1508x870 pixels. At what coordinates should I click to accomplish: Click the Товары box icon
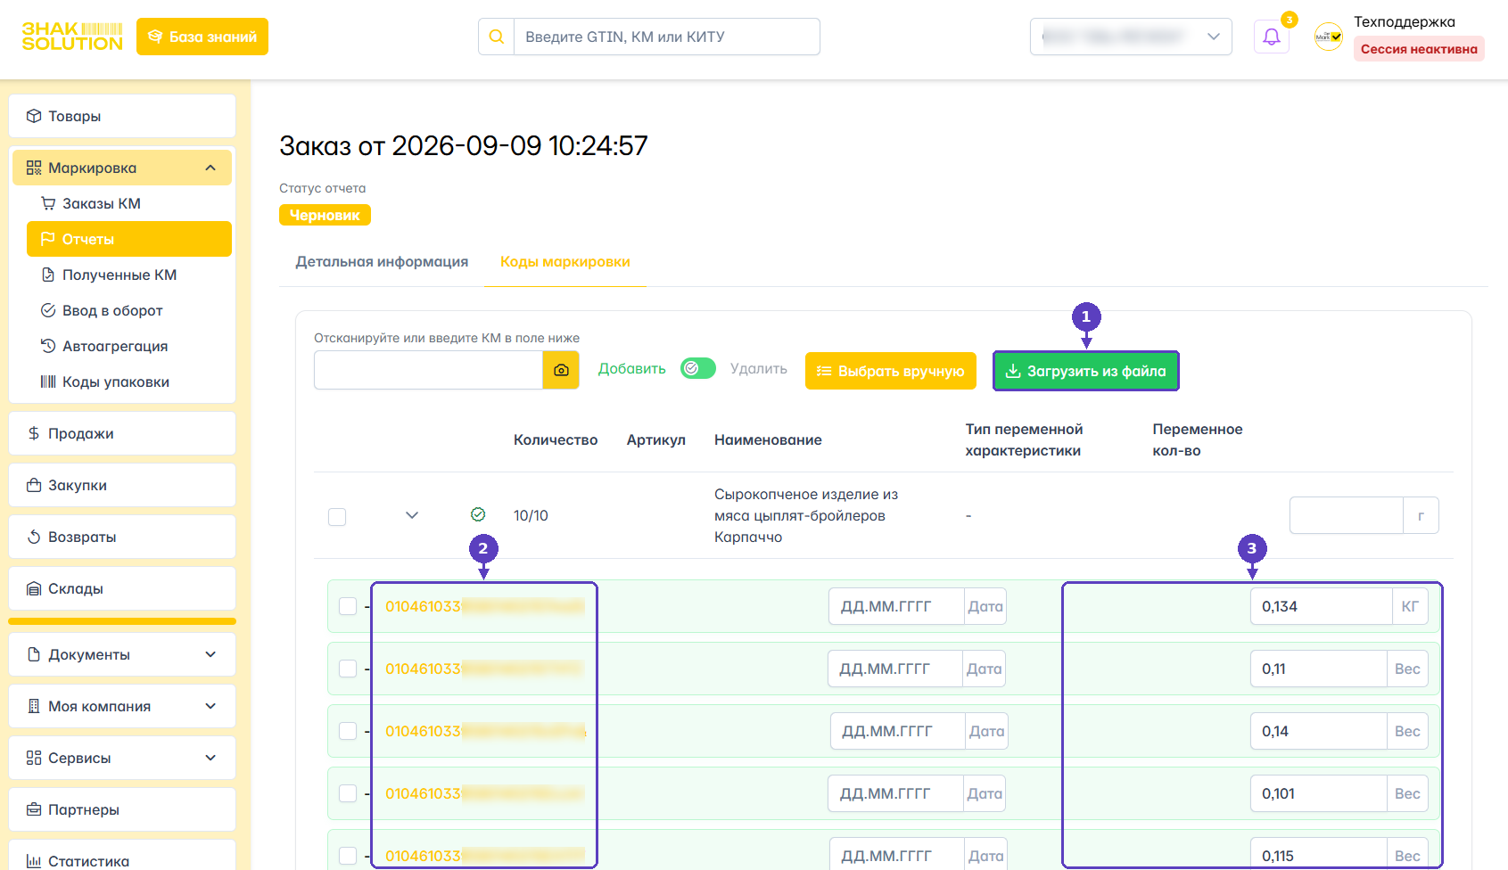coord(34,116)
